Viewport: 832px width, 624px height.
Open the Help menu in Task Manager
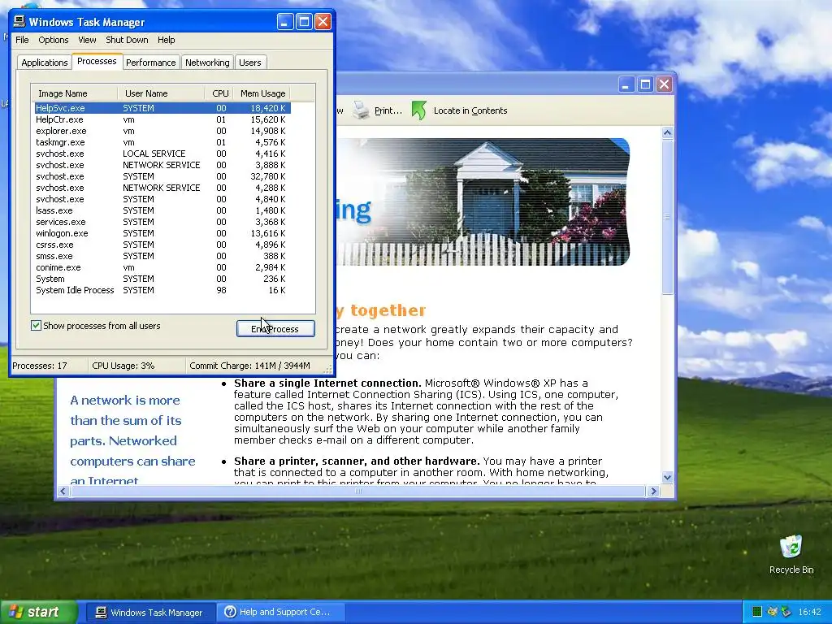(x=166, y=40)
